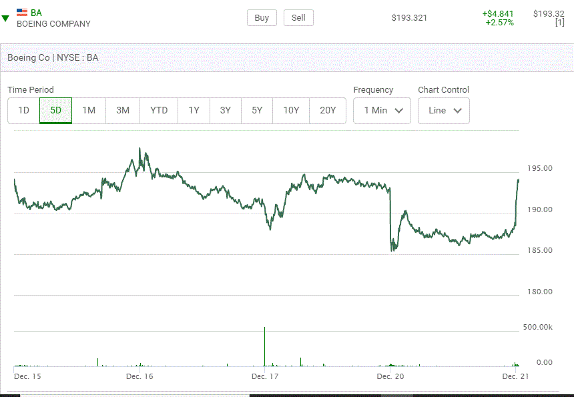Open the Chart Control Line dropdown
This screenshot has height=397, width=574.
(444, 111)
